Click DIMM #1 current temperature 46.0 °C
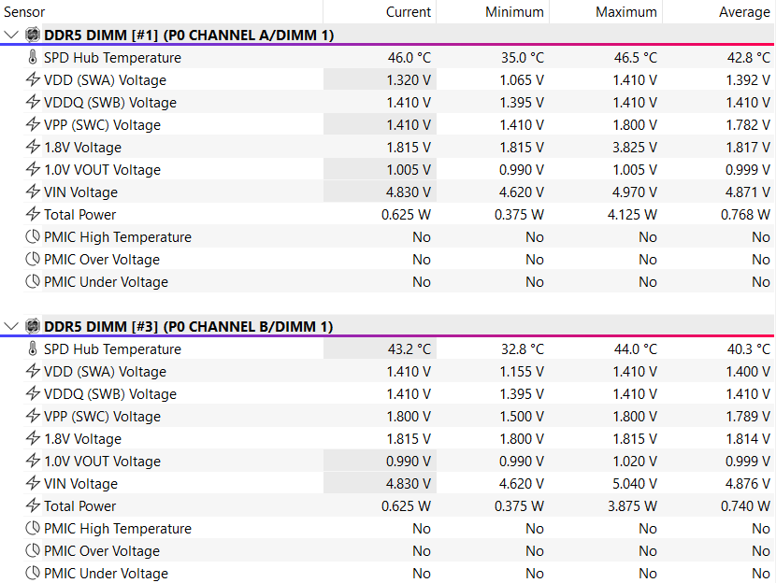Image resolution: width=776 pixels, height=583 pixels. coord(409,57)
